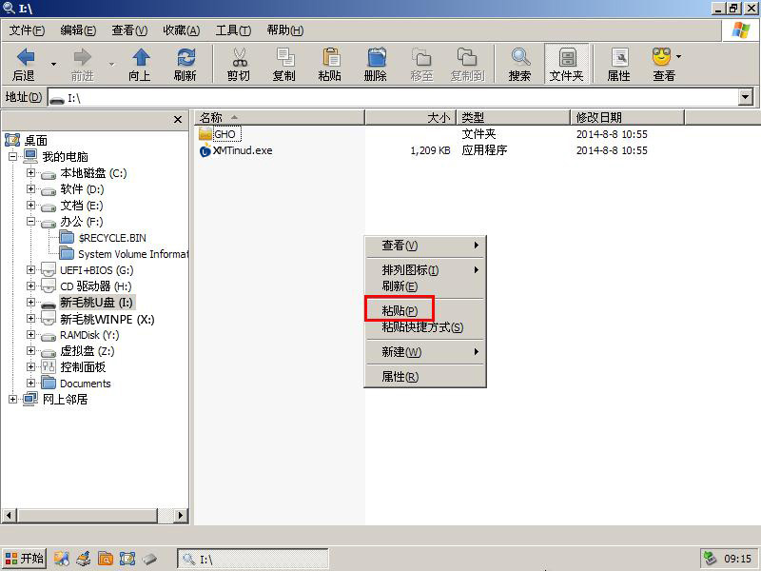Open Properties (属性) toolbar icon
This screenshot has width=761, height=571.
[x=619, y=57]
